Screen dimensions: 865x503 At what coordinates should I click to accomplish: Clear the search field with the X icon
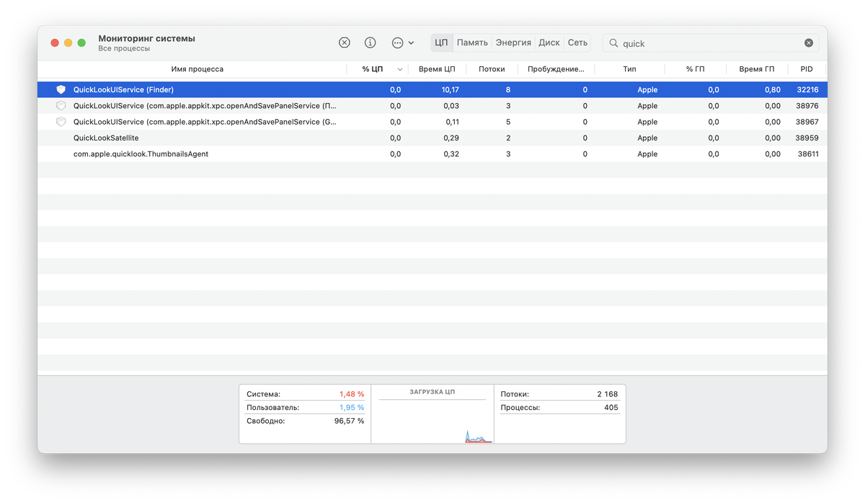pyautogui.click(x=809, y=43)
